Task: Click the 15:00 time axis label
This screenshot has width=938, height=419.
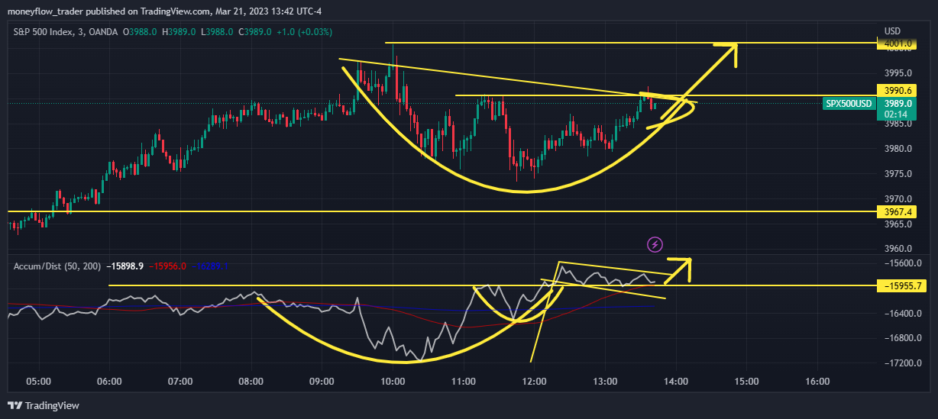Action: pyautogui.click(x=746, y=380)
